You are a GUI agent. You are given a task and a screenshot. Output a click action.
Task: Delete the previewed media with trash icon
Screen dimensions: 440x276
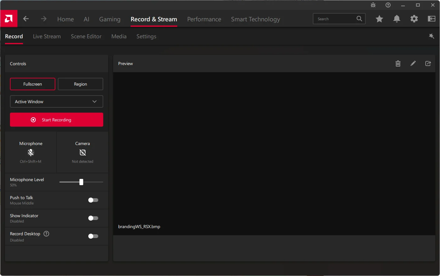coord(398,63)
